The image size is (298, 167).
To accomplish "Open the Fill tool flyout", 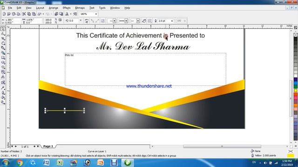I will pos(3,97).
